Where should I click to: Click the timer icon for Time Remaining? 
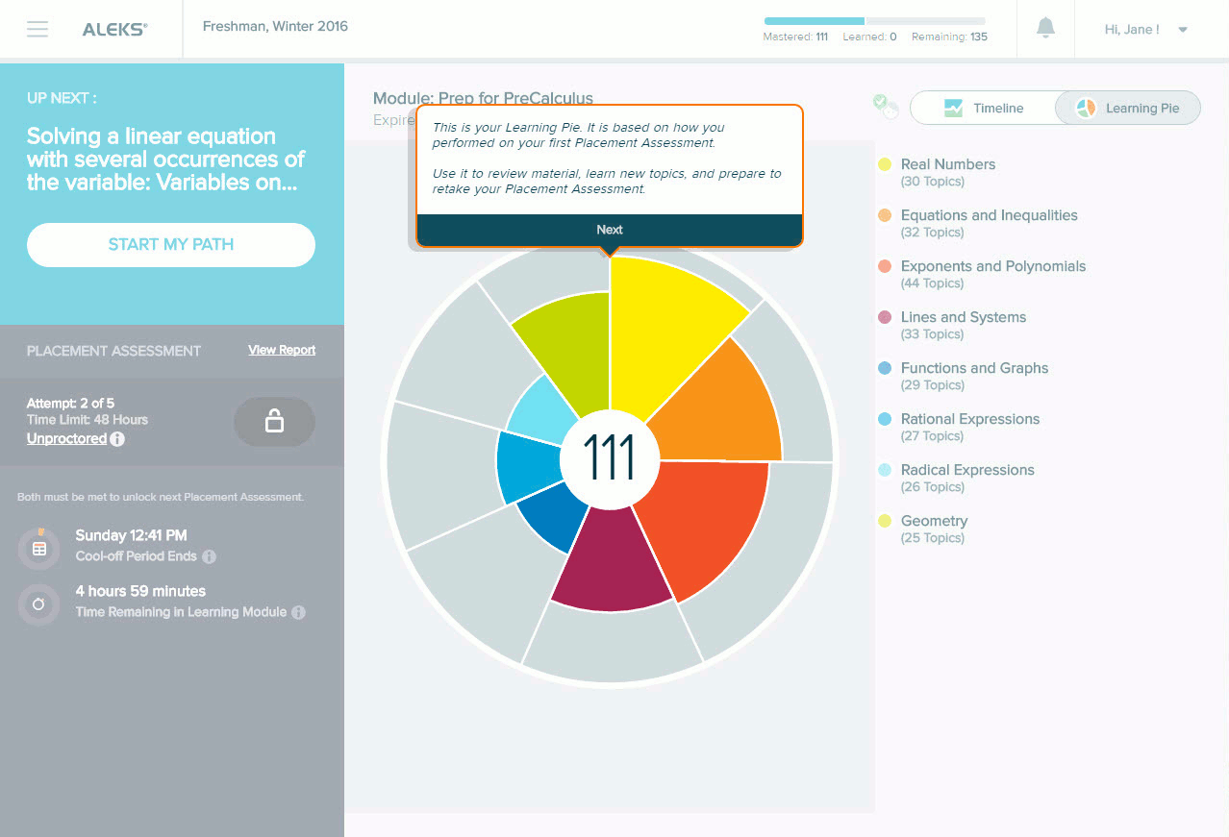(x=39, y=603)
